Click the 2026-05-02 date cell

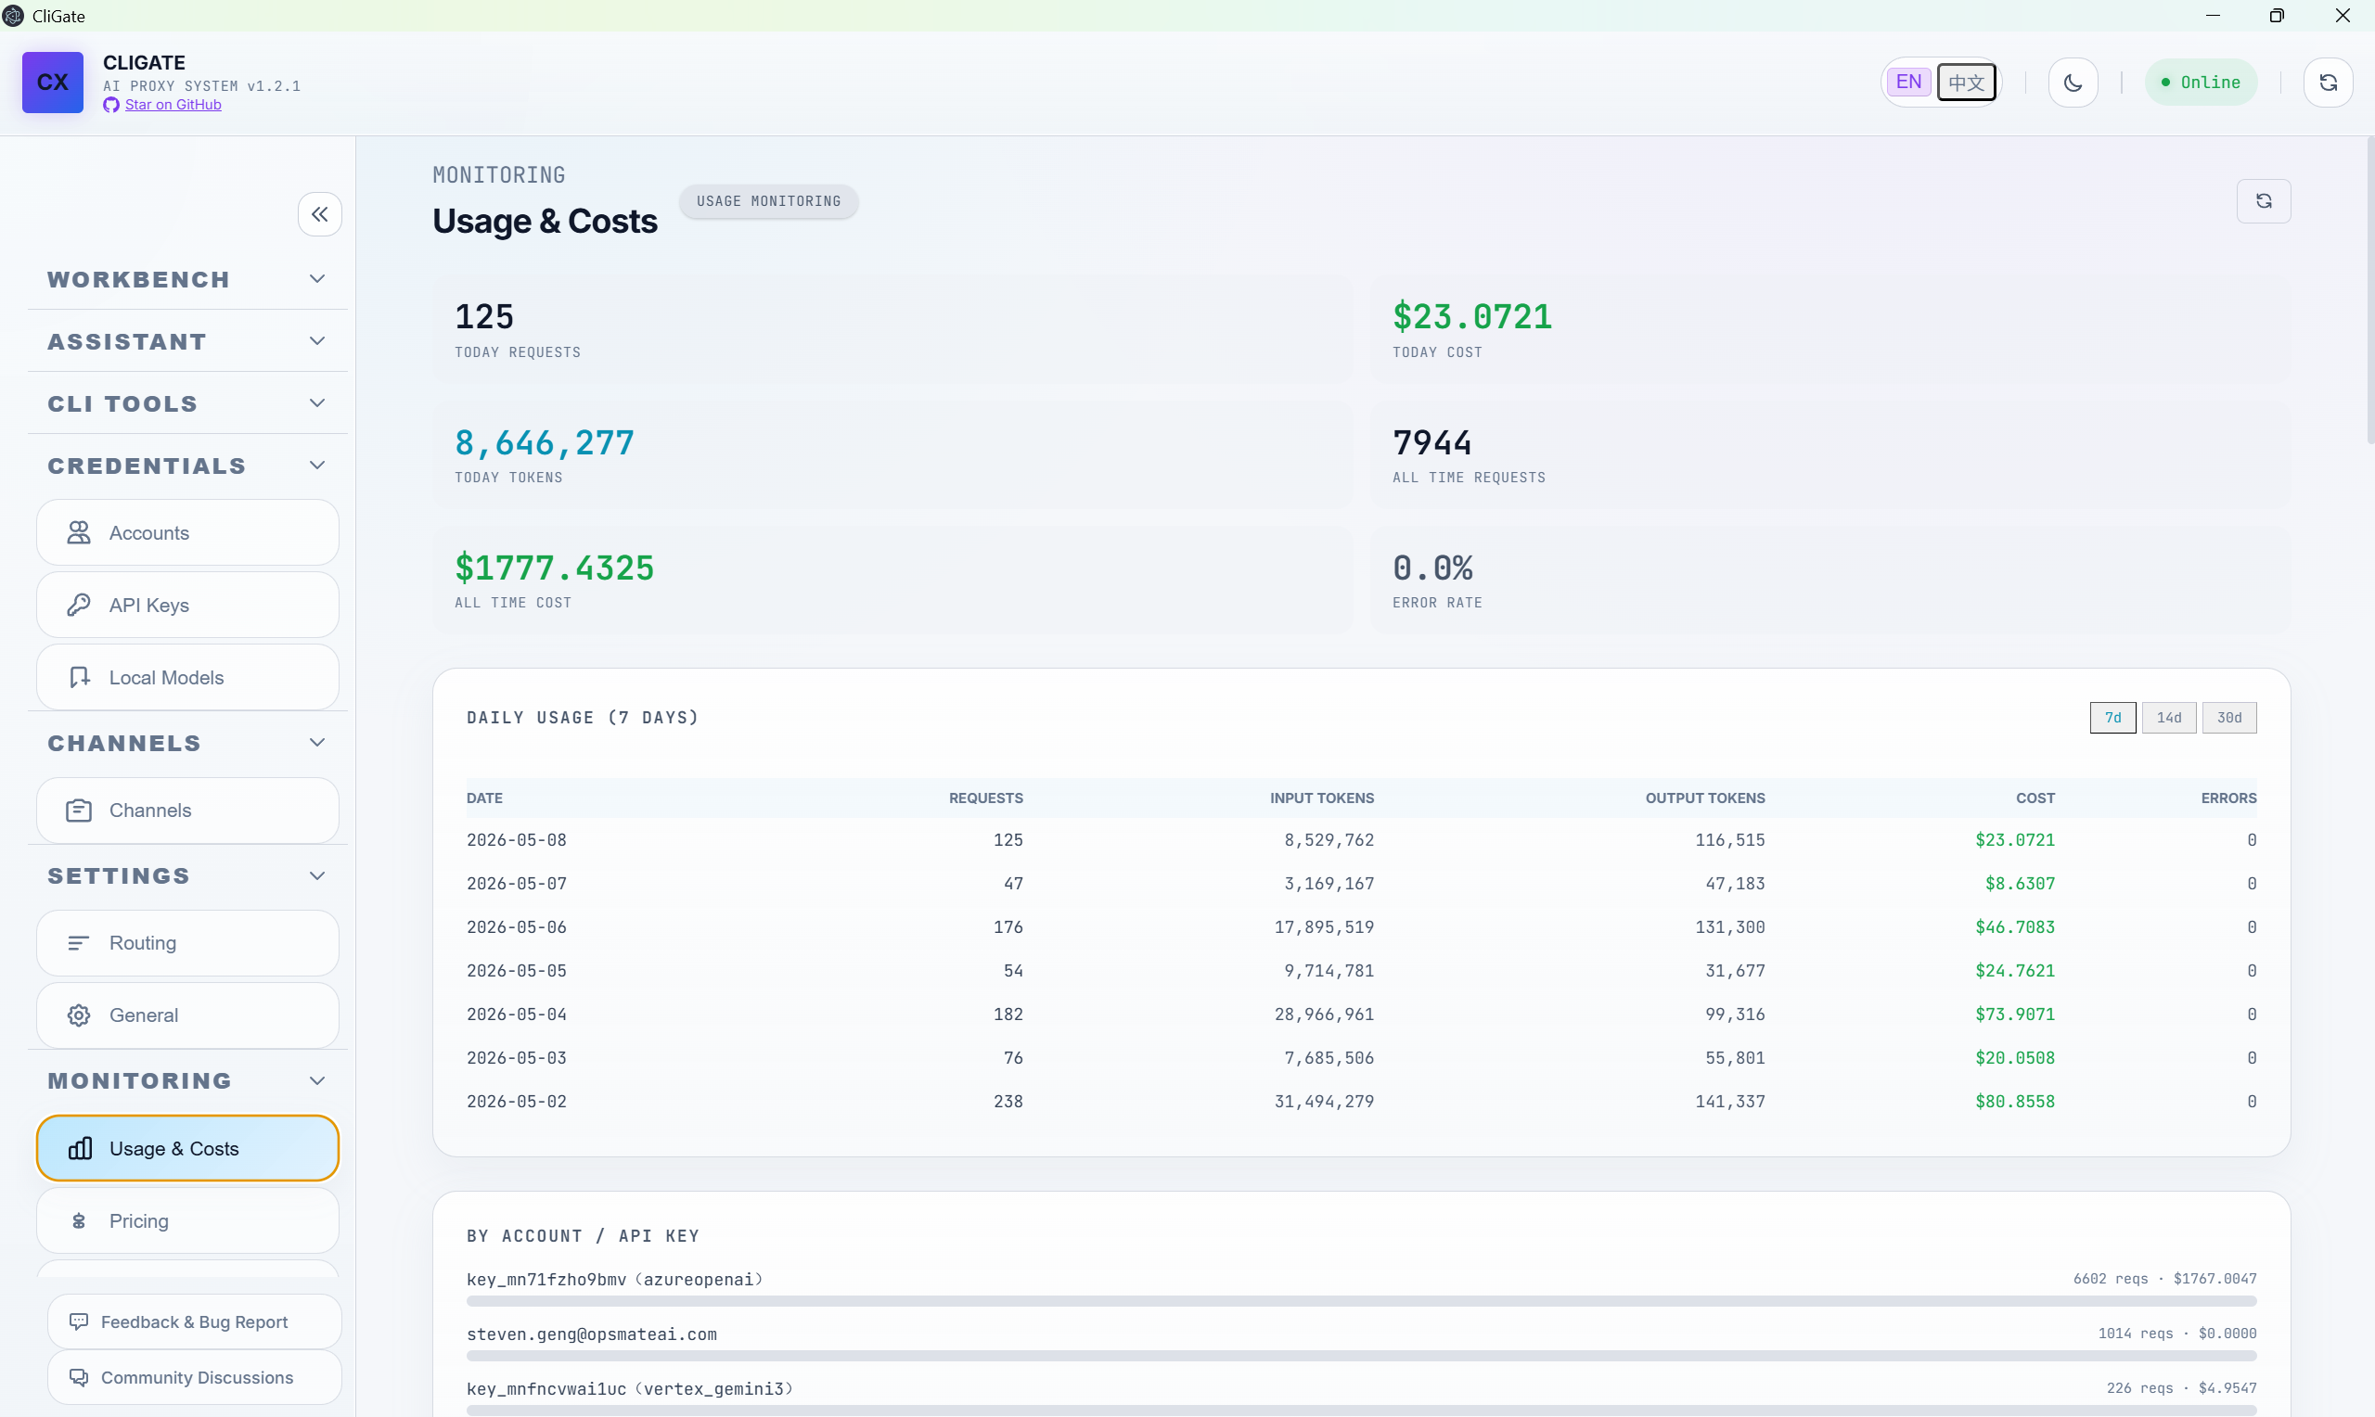click(517, 1102)
